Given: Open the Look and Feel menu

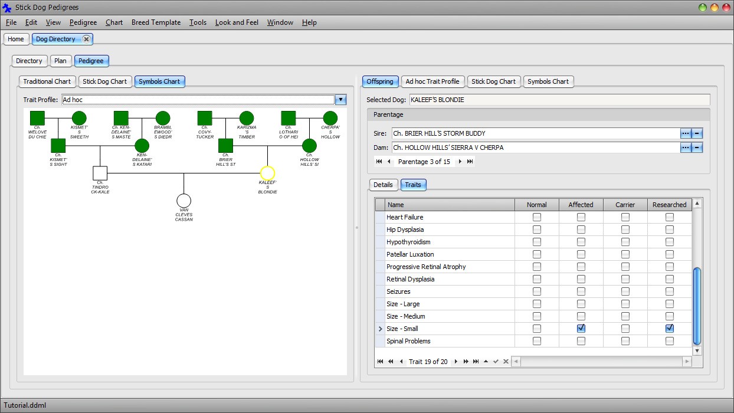Looking at the screenshot, I should [x=237, y=22].
